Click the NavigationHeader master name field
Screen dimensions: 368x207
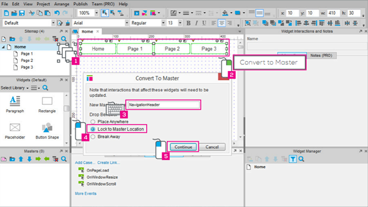163,105
